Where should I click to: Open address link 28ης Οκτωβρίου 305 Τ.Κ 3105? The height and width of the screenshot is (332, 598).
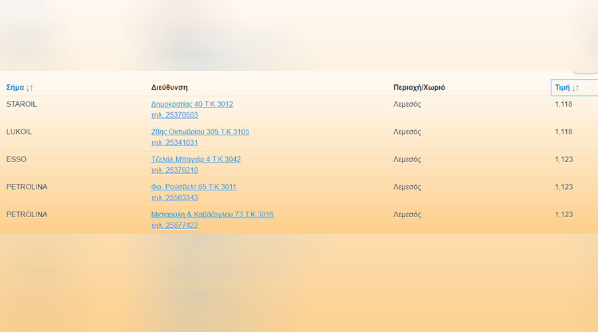click(200, 132)
